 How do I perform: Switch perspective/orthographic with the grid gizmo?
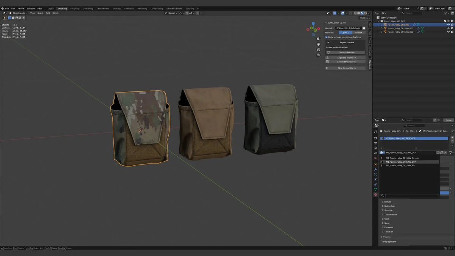pos(318,55)
